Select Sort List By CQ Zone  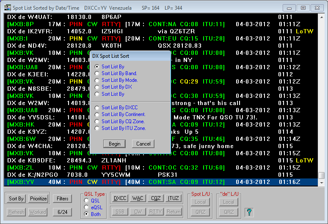97,121
